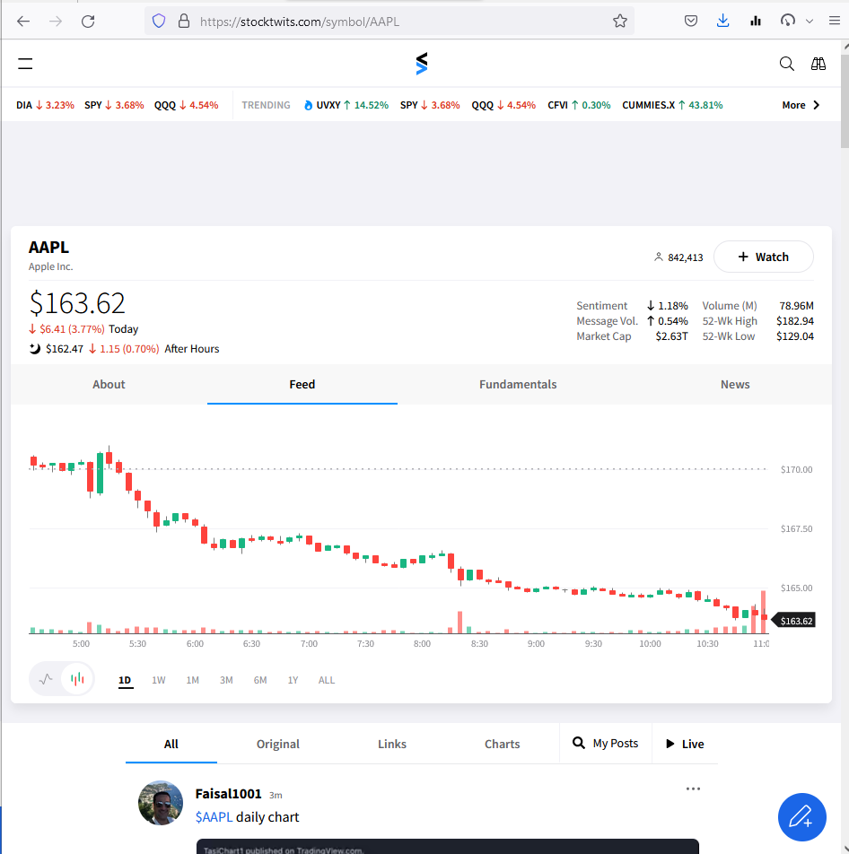This screenshot has height=854, width=849.
Task: Open the compose post floating pencil button
Action: (x=801, y=817)
